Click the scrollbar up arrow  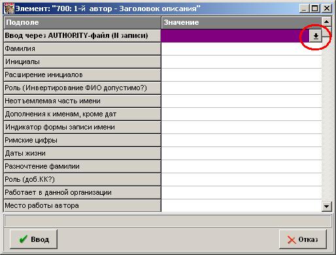[326, 22]
